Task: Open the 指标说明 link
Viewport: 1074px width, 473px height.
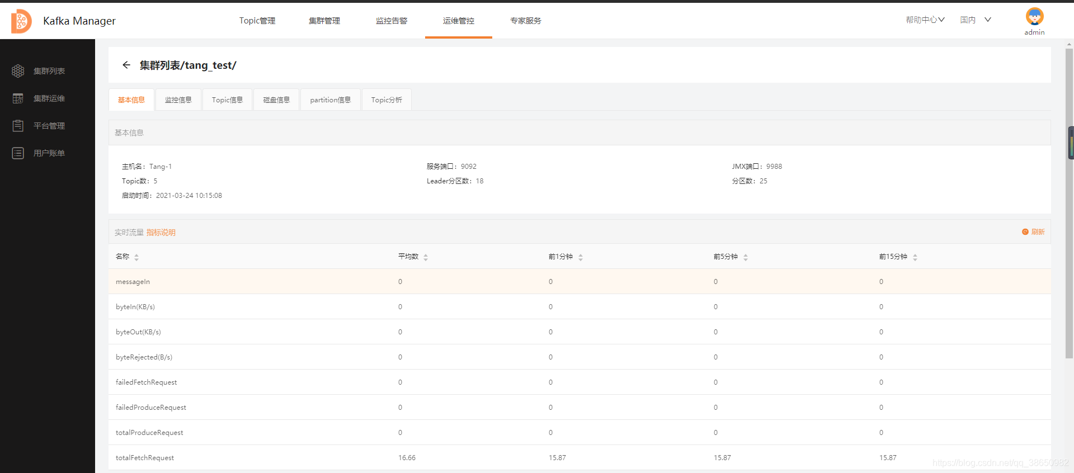Action: coord(161,233)
